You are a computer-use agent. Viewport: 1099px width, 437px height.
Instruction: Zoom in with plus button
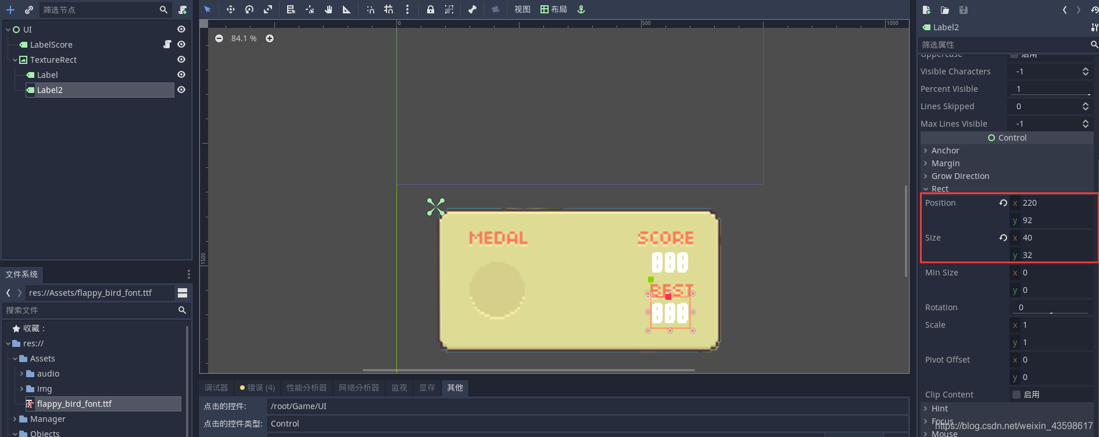click(x=270, y=38)
